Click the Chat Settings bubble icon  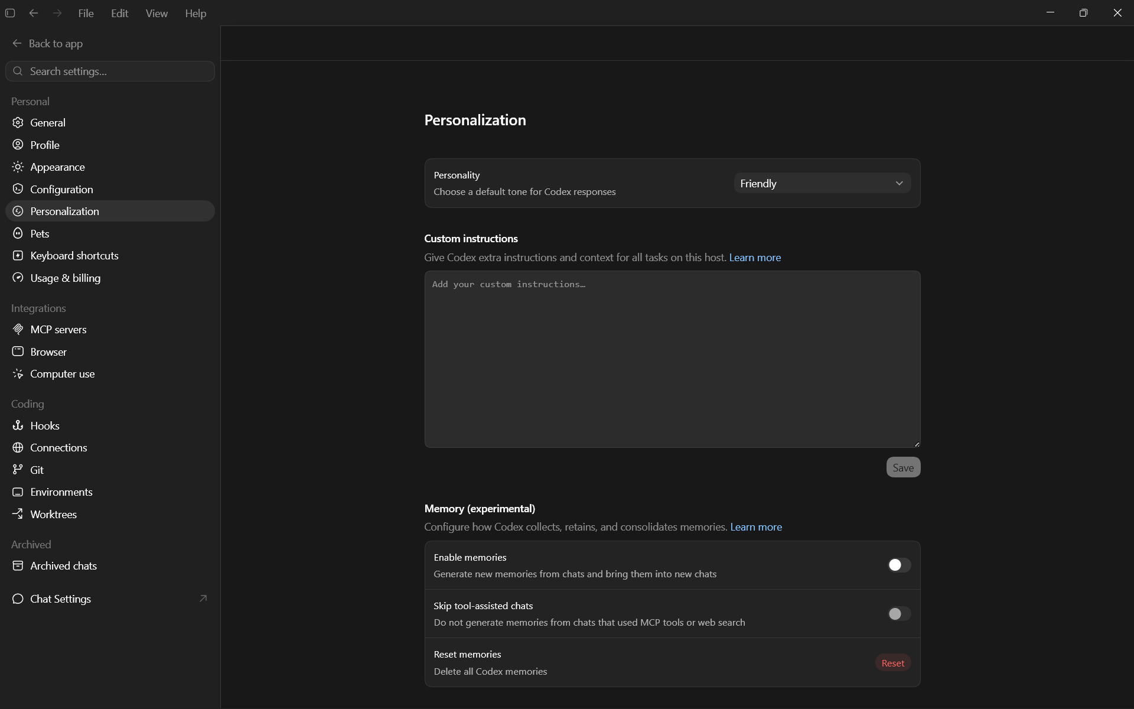[x=18, y=599]
